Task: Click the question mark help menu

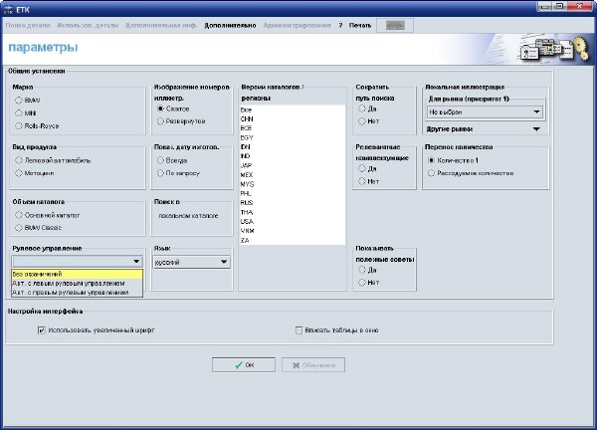Action: 340,22
